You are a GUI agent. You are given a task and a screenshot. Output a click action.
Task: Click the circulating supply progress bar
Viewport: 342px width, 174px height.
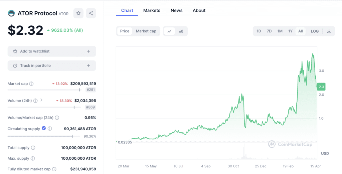point(40,136)
